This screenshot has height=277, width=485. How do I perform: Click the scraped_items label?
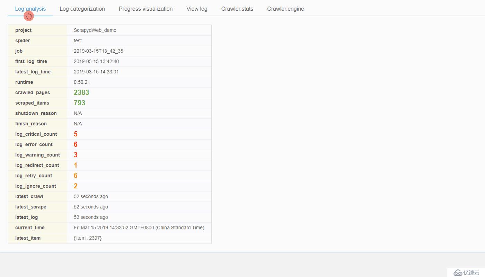32,103
